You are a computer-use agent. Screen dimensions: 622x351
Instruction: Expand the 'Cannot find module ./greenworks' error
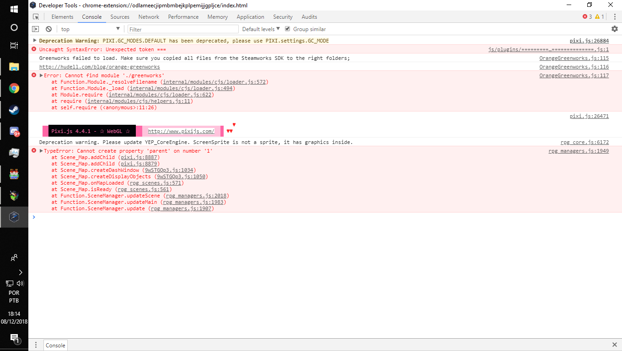pos(42,75)
